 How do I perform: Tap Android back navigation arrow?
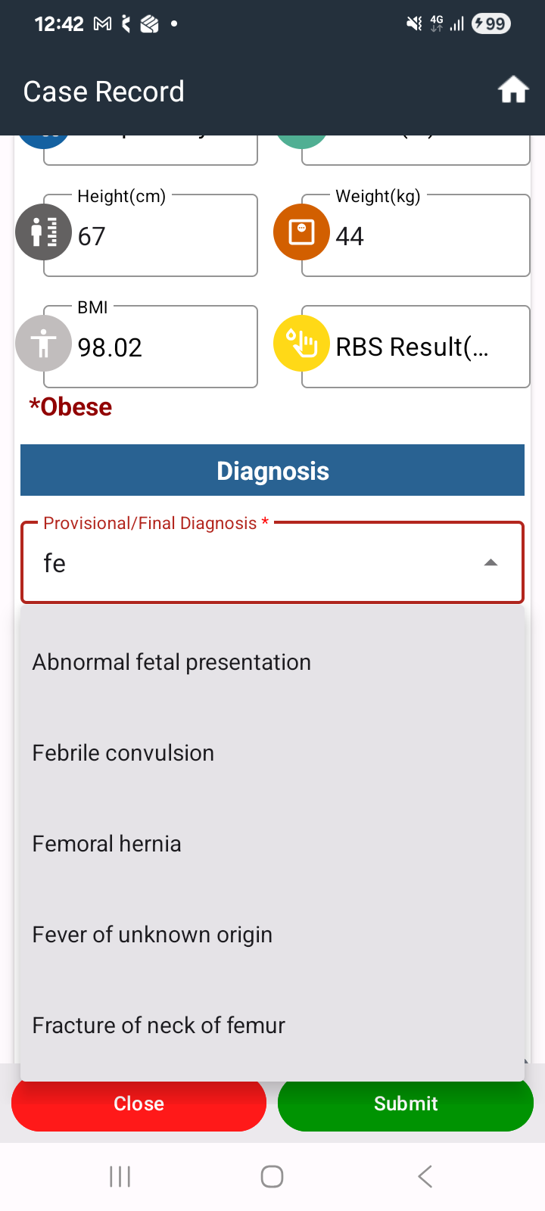[425, 1176]
